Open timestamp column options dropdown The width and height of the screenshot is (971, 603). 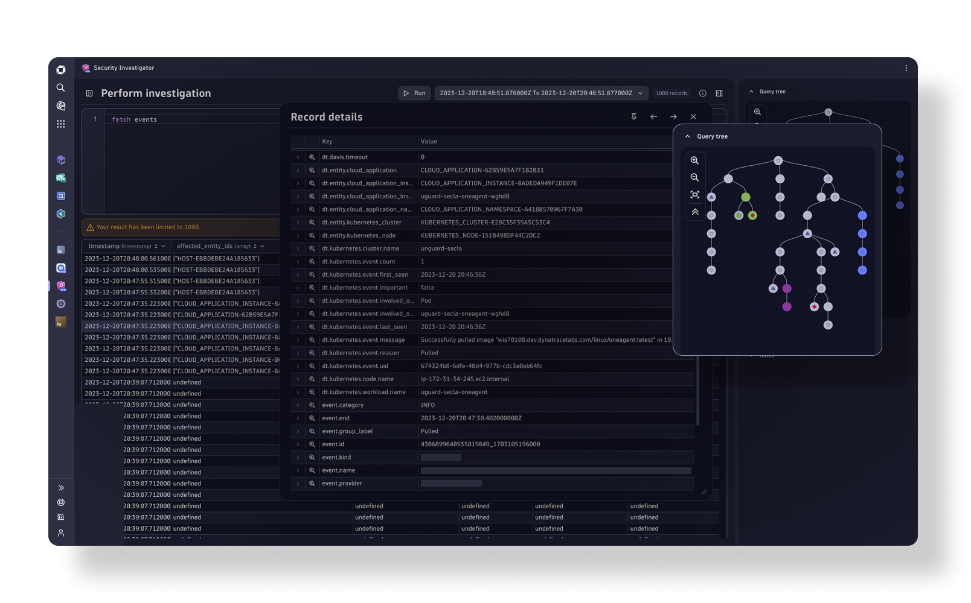[x=163, y=246]
